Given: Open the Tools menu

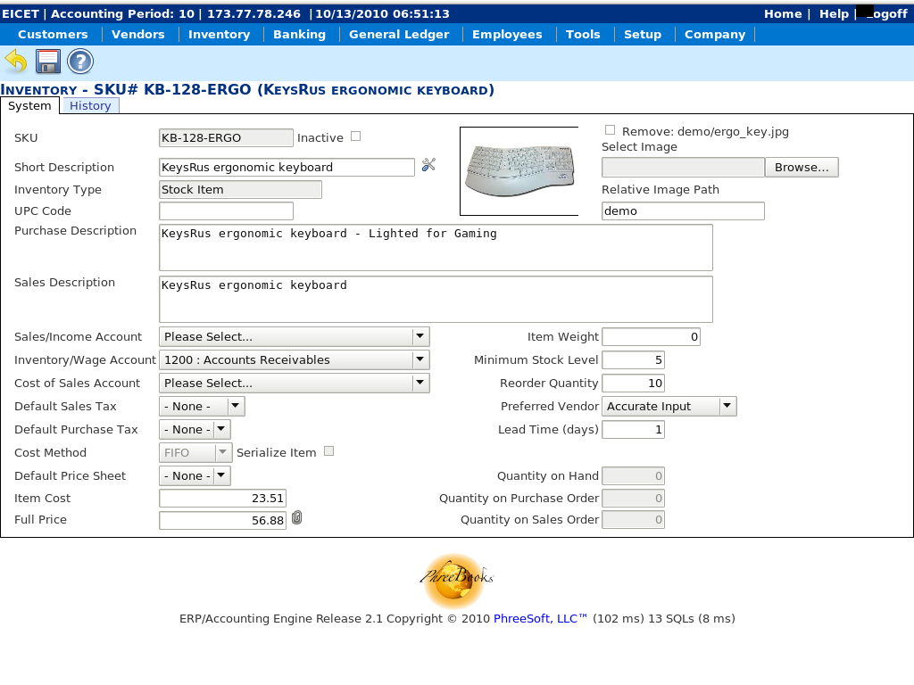Looking at the screenshot, I should click(x=583, y=35).
